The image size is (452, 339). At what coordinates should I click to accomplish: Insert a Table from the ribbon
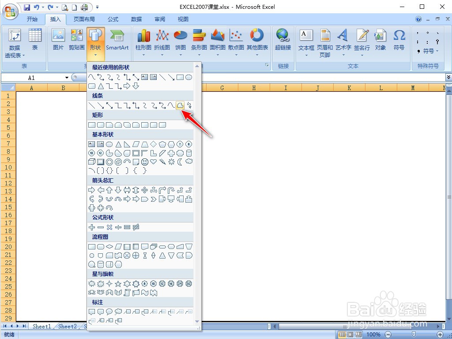tap(35, 40)
